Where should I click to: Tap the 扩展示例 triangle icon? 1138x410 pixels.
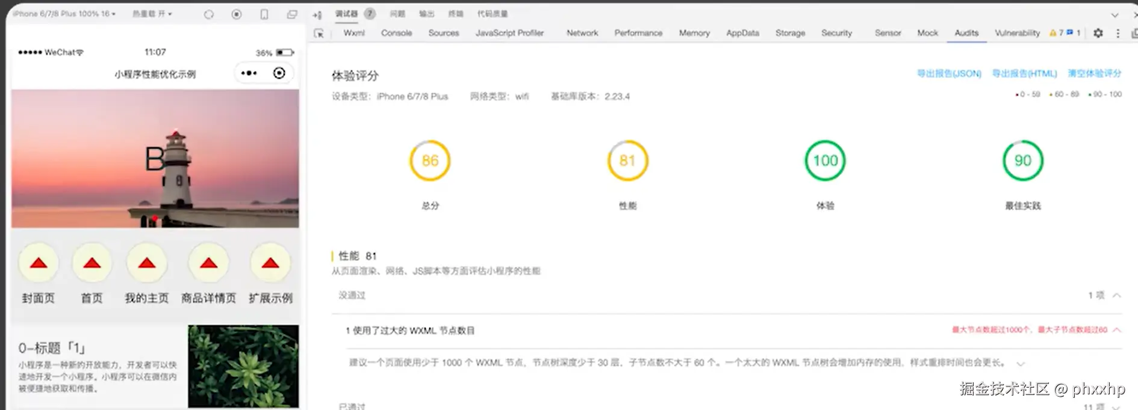270,263
